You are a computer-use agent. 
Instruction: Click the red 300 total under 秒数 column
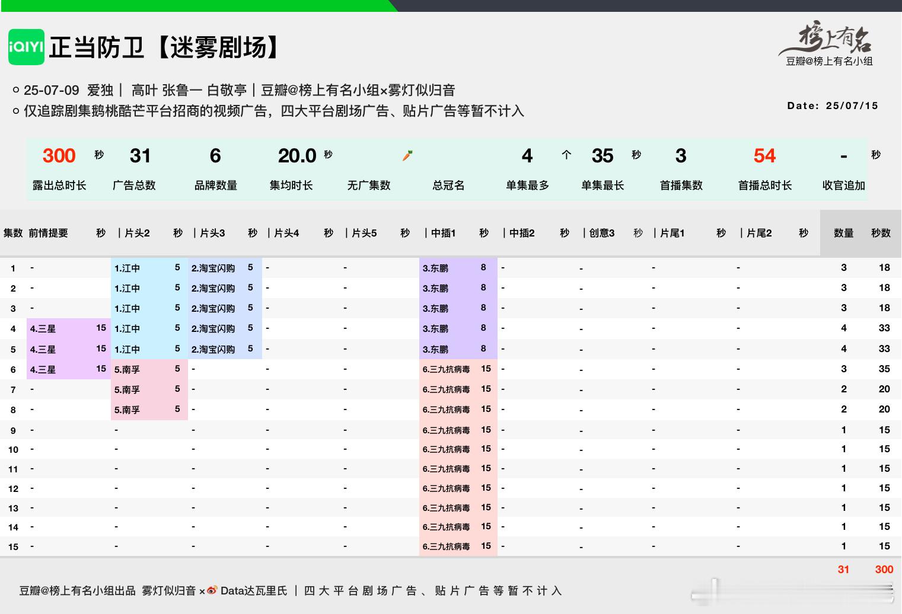(x=884, y=569)
